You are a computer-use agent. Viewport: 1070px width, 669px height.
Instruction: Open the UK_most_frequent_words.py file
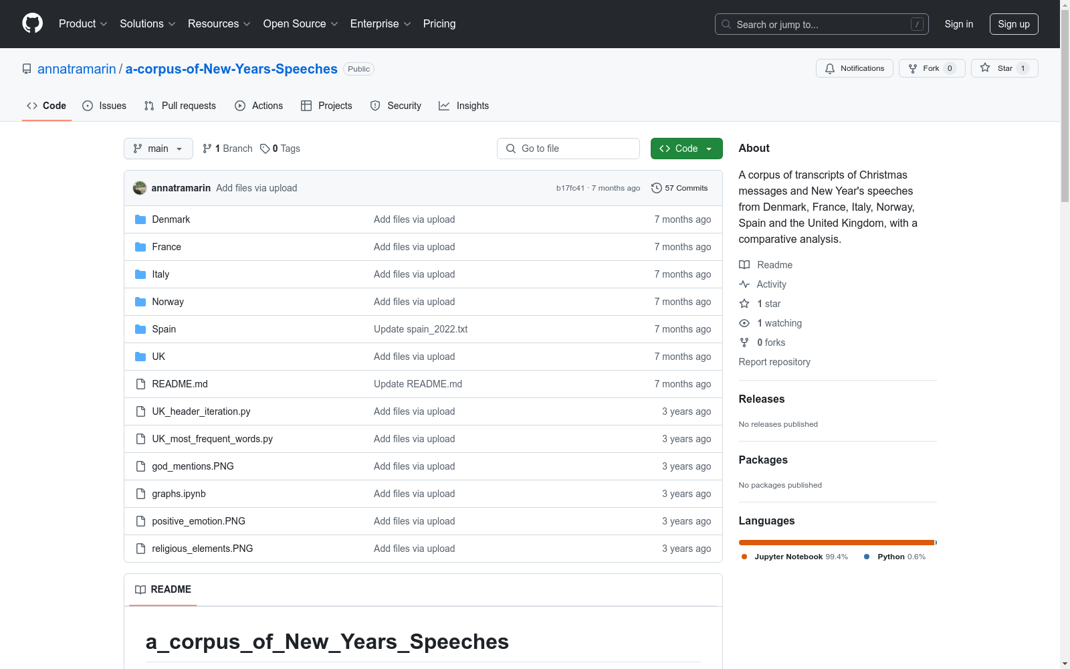pos(213,439)
